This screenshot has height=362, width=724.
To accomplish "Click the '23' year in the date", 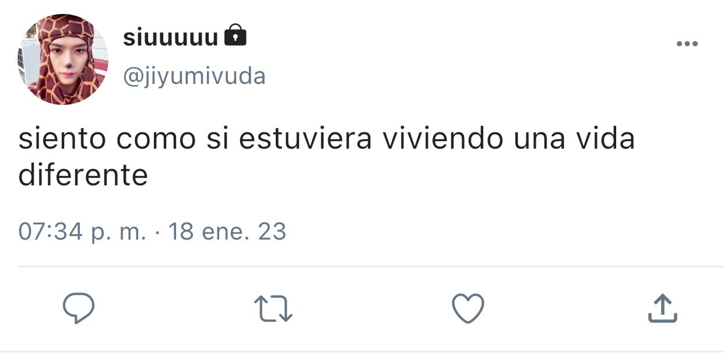I will tap(272, 231).
